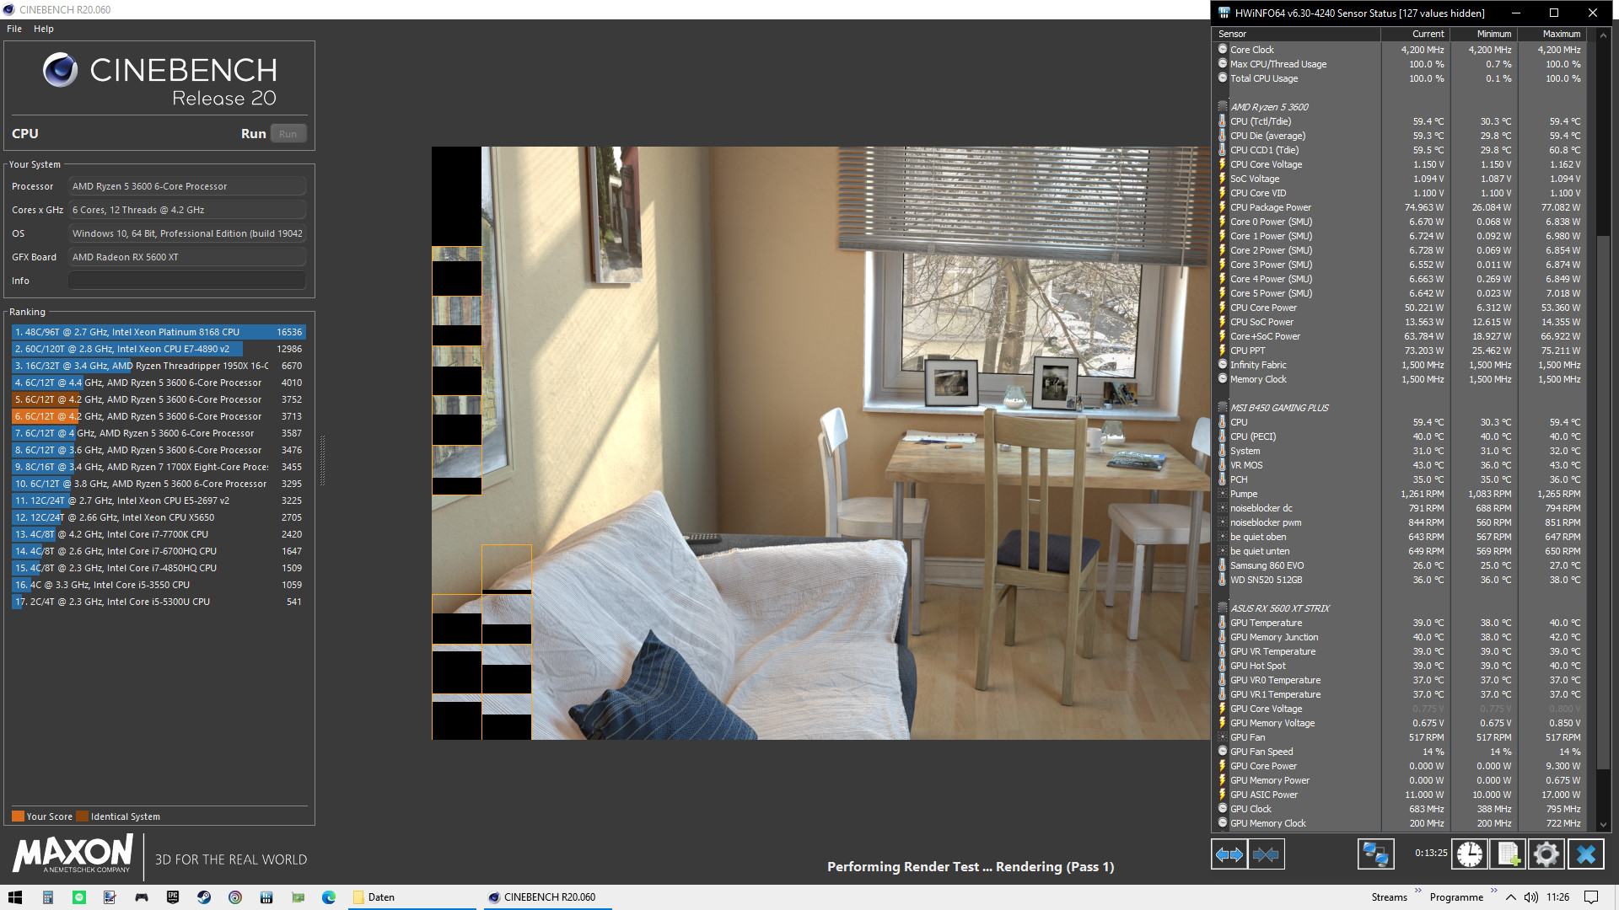This screenshot has width=1619, height=910.
Task: Launch the Calculator from the taskbar
Action: [x=47, y=897]
